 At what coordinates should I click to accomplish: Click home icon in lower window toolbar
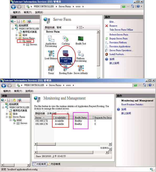click(x=144, y=85)
